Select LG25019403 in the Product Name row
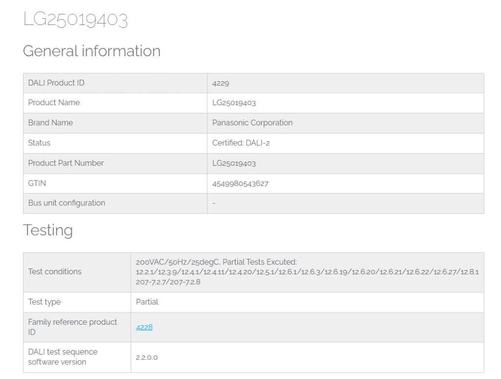501x379 pixels. tap(234, 103)
